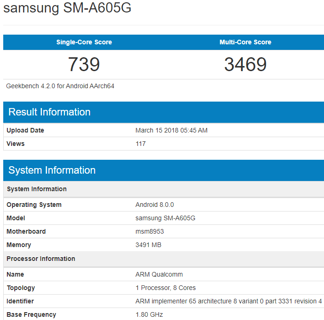Click the multi-core score value 3469
This screenshot has height=320, width=324.
(x=245, y=64)
